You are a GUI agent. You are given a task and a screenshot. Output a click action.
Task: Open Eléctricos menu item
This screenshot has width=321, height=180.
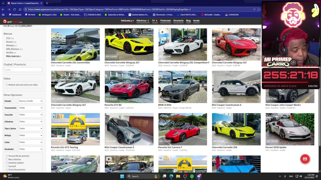(x=143, y=21)
